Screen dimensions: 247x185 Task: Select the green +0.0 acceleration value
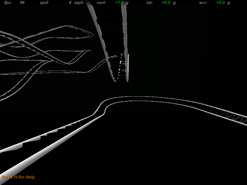click(x=220, y=2)
